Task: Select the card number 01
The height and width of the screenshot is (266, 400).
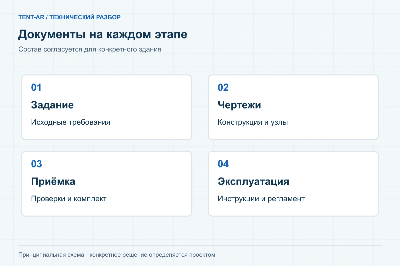Action: [36, 87]
